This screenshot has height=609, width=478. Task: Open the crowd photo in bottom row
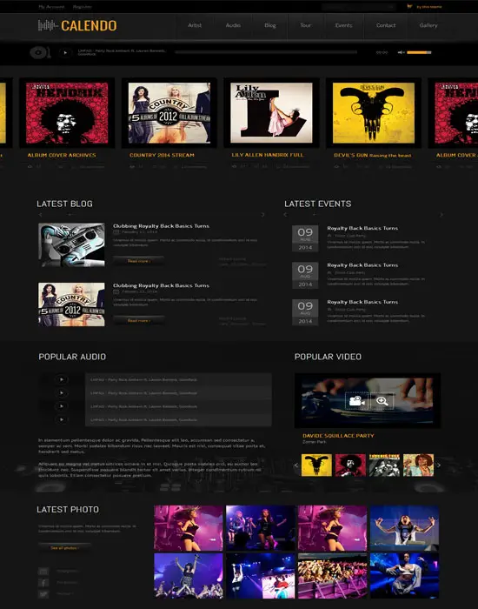tap(332, 576)
